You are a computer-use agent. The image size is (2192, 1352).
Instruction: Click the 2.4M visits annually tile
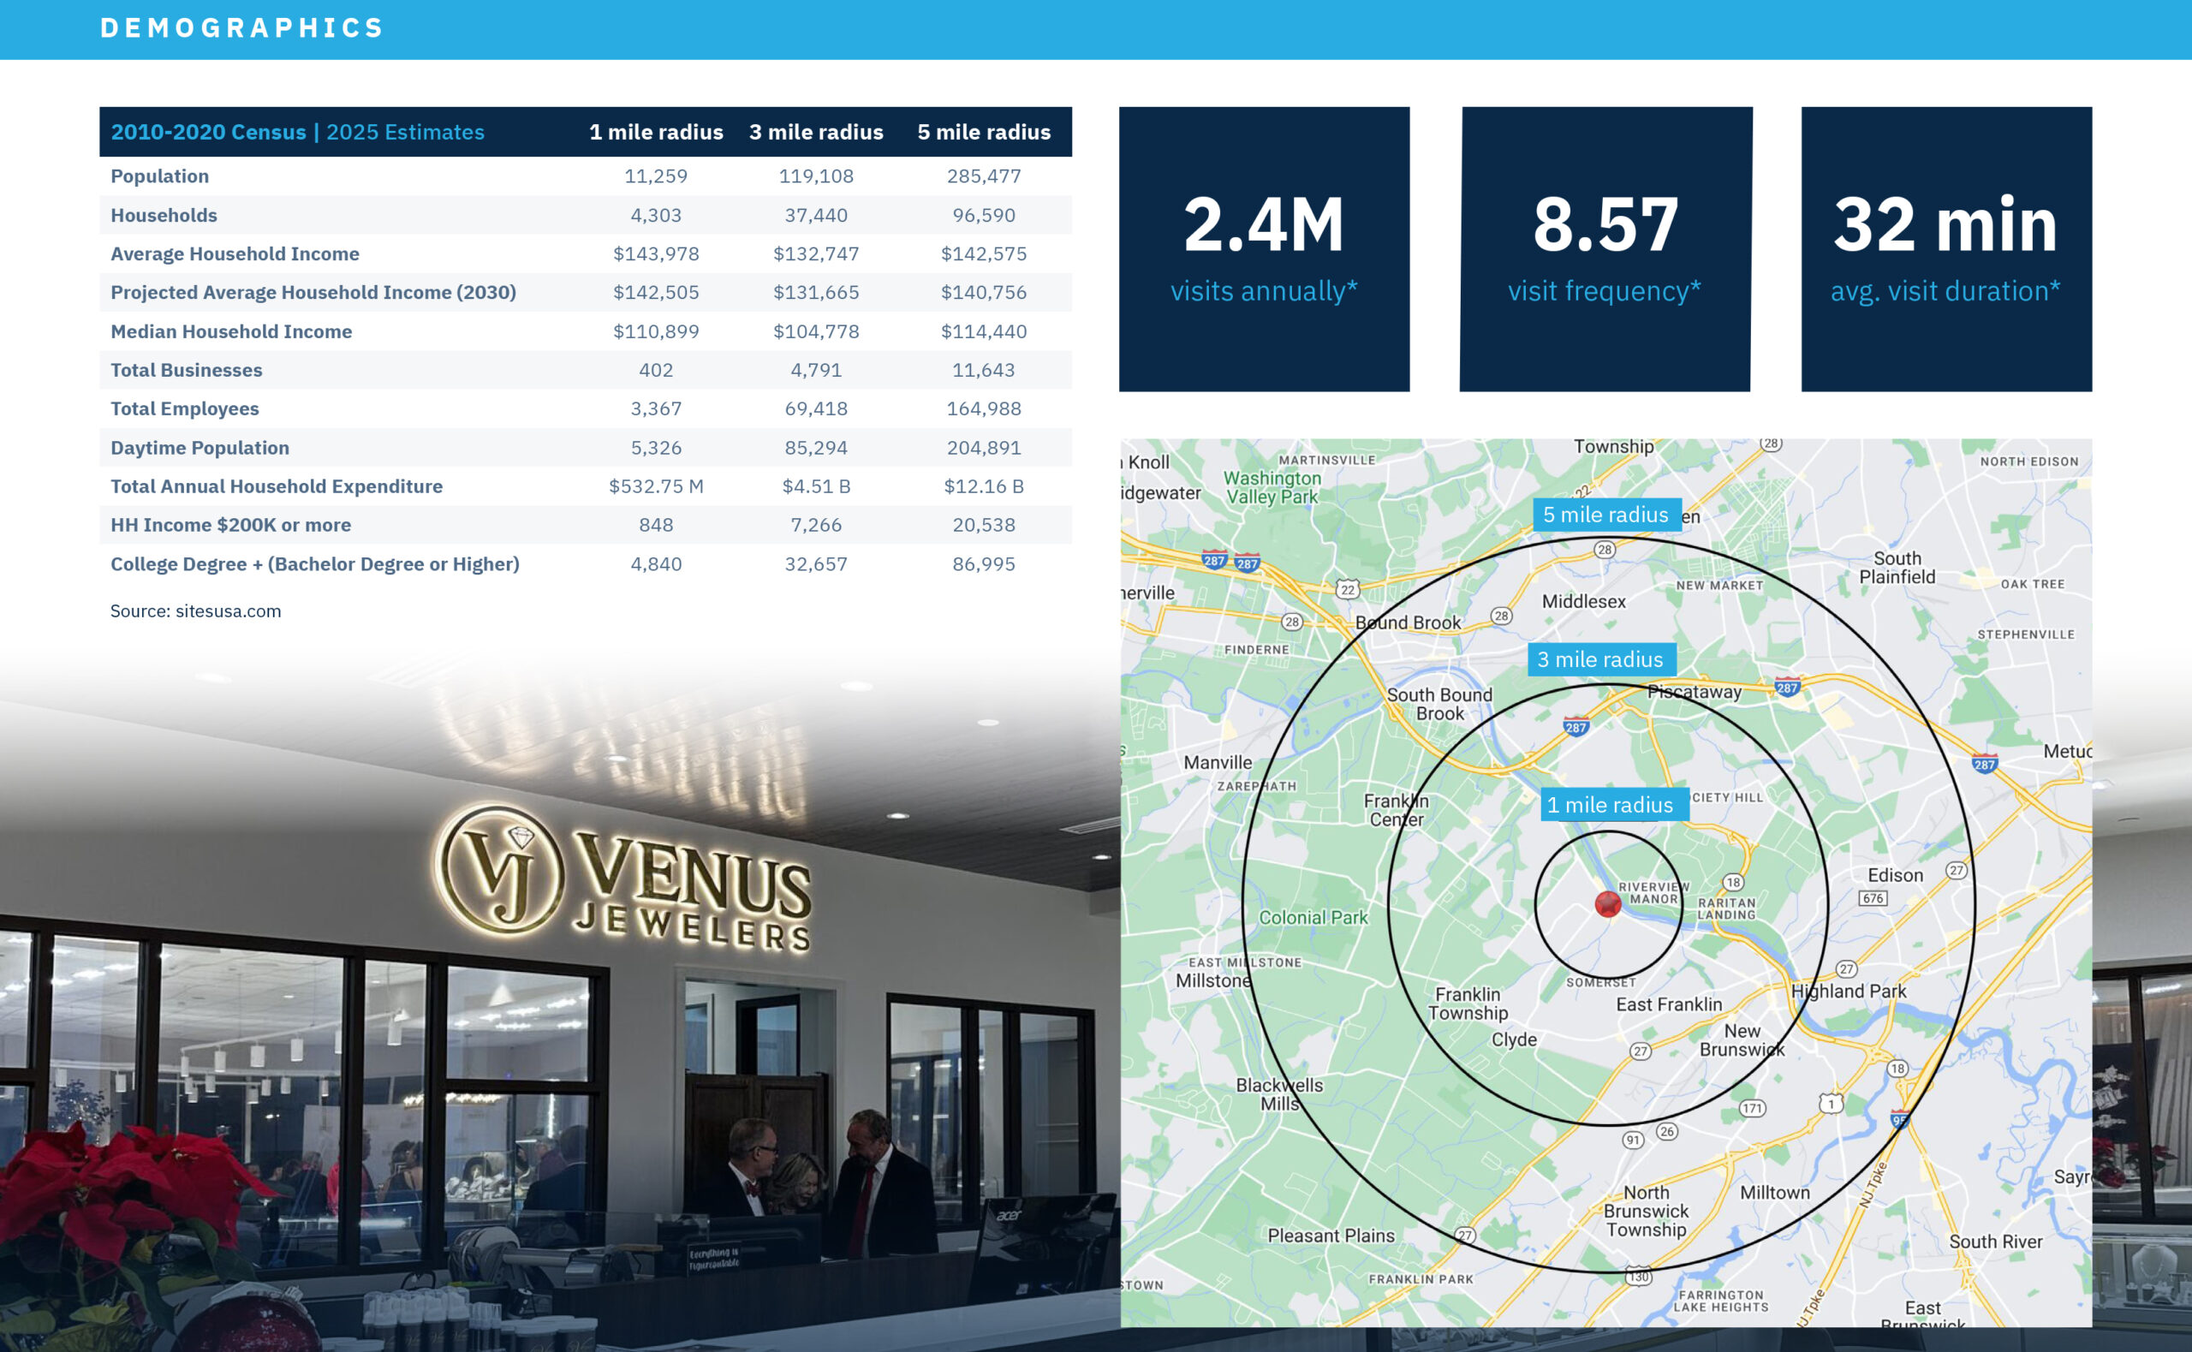pos(1263,249)
